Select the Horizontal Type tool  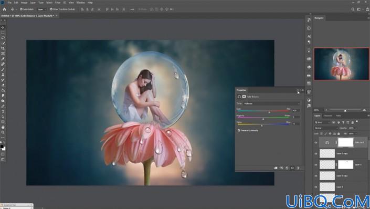(3, 111)
